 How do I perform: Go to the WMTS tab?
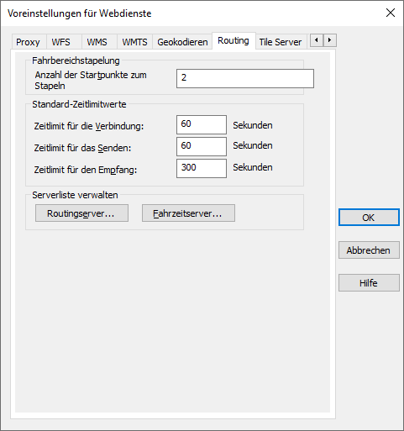134,42
